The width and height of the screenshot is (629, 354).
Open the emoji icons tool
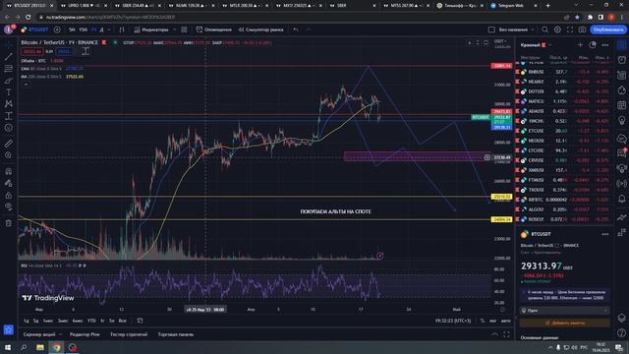(x=9, y=128)
